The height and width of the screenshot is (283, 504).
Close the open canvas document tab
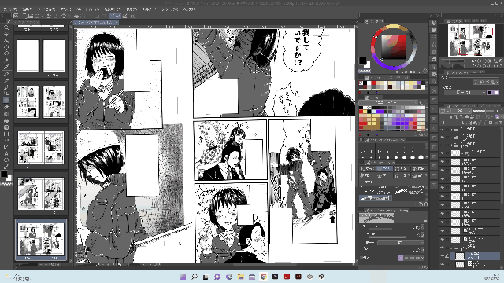116,23
